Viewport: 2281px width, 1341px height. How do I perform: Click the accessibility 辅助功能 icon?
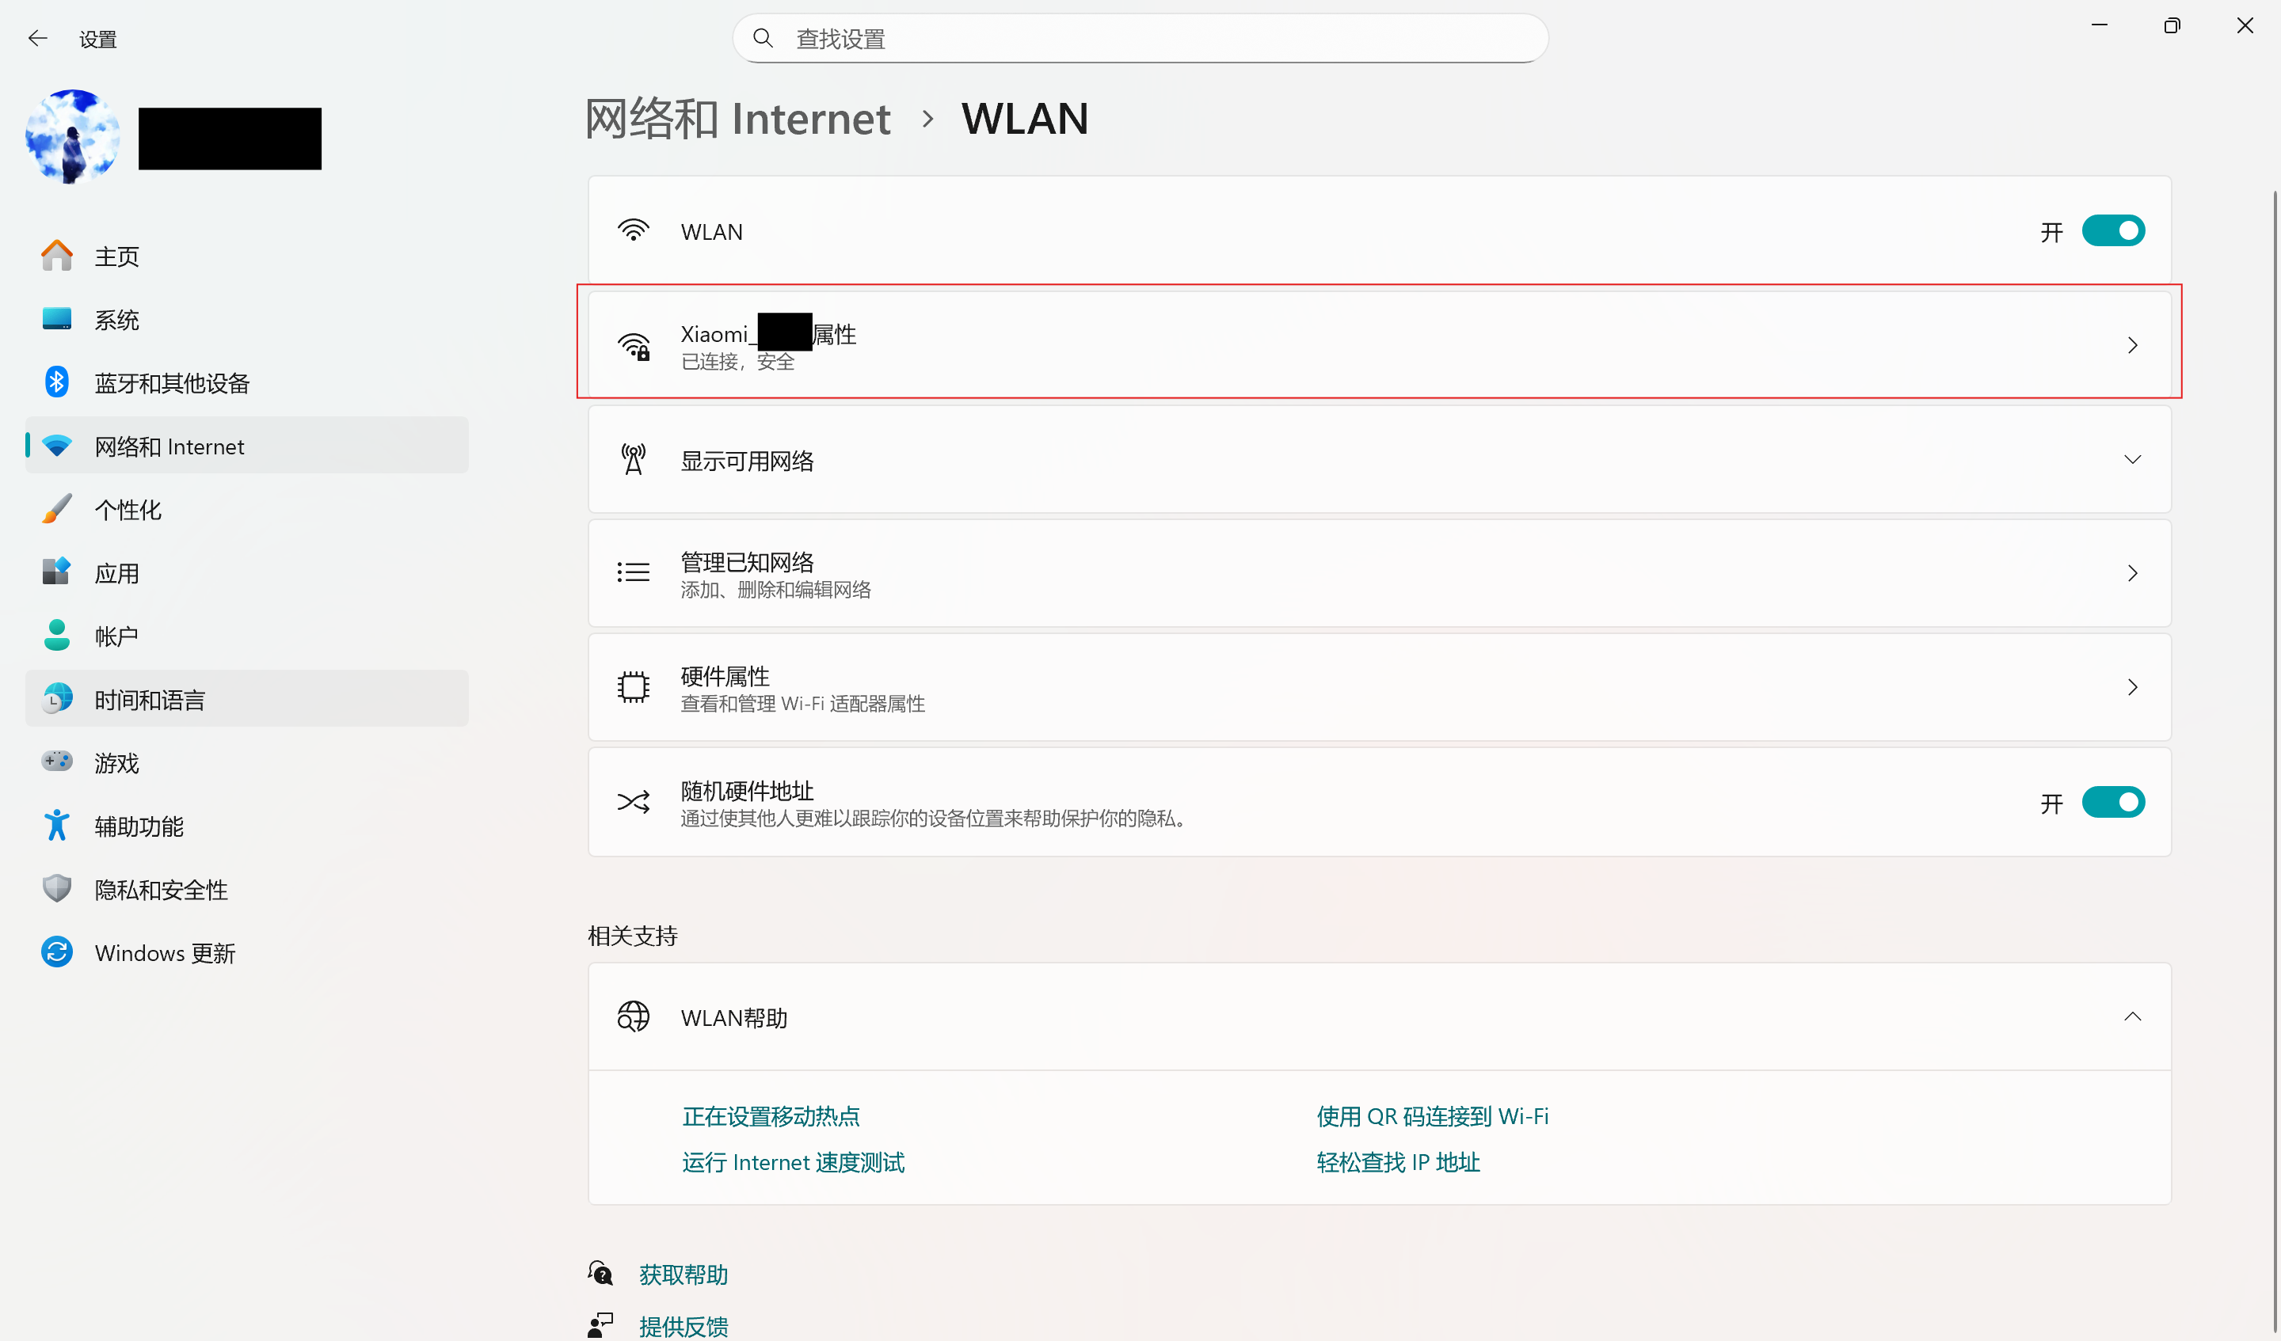[56, 825]
